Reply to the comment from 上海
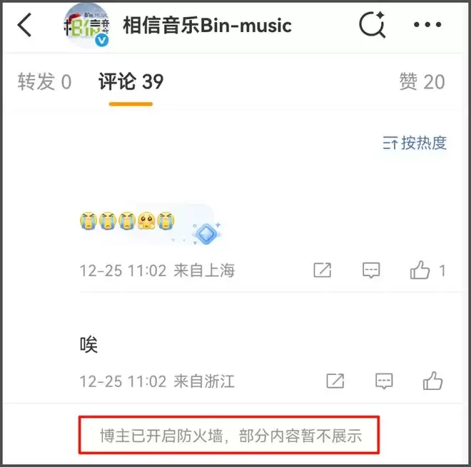This screenshot has width=471, height=467. (x=371, y=270)
